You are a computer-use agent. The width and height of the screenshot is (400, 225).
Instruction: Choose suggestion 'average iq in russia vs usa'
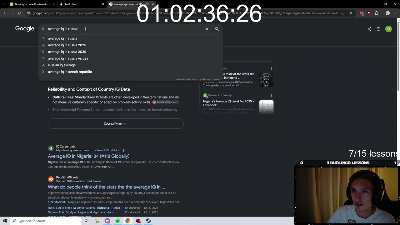pos(131,58)
